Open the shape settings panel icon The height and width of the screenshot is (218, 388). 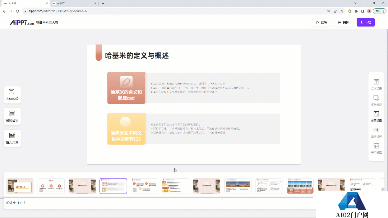376,100
